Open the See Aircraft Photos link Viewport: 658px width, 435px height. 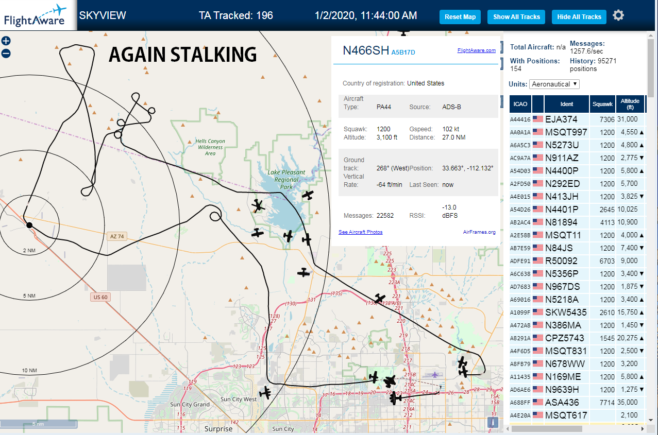pyautogui.click(x=360, y=232)
